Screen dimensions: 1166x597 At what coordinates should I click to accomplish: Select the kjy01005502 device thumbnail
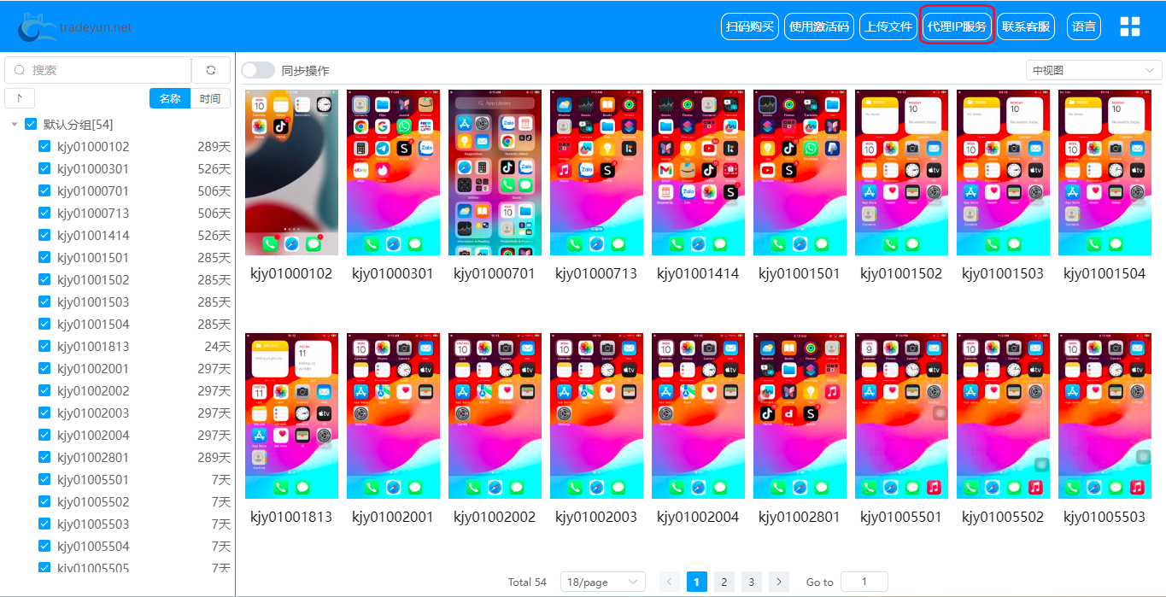[1003, 416]
